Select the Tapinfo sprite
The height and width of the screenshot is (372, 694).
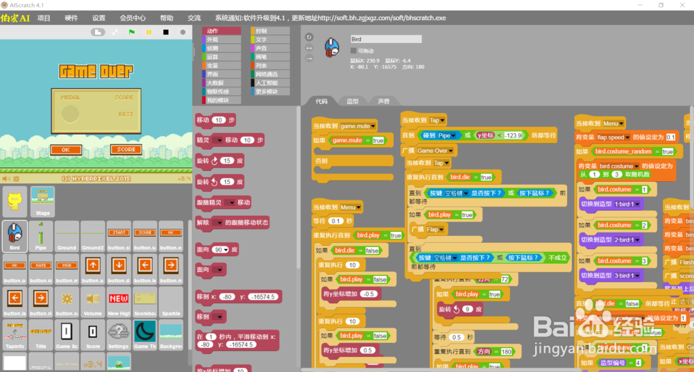click(x=15, y=335)
